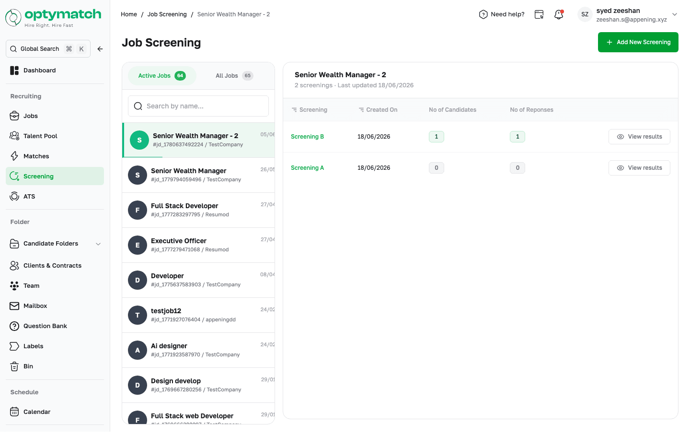690x436 pixels.
Task: Click the No of Candidates column header
Action: click(x=453, y=110)
